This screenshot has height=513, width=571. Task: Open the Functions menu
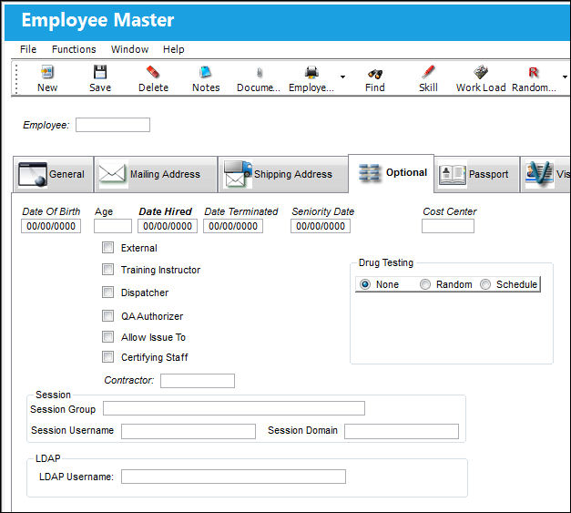tap(74, 49)
